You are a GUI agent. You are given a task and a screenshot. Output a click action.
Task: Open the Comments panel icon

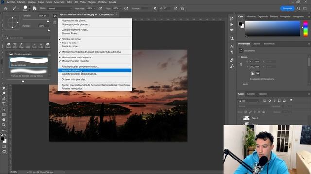click(232, 30)
